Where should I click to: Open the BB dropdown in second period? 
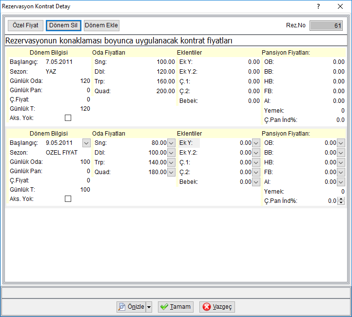[x=341, y=153]
